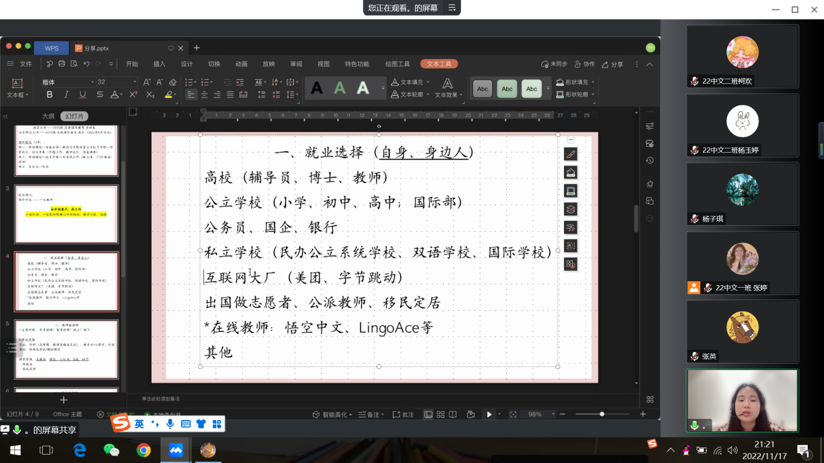Switch to reading view
The width and height of the screenshot is (824, 463).
[x=453, y=414]
